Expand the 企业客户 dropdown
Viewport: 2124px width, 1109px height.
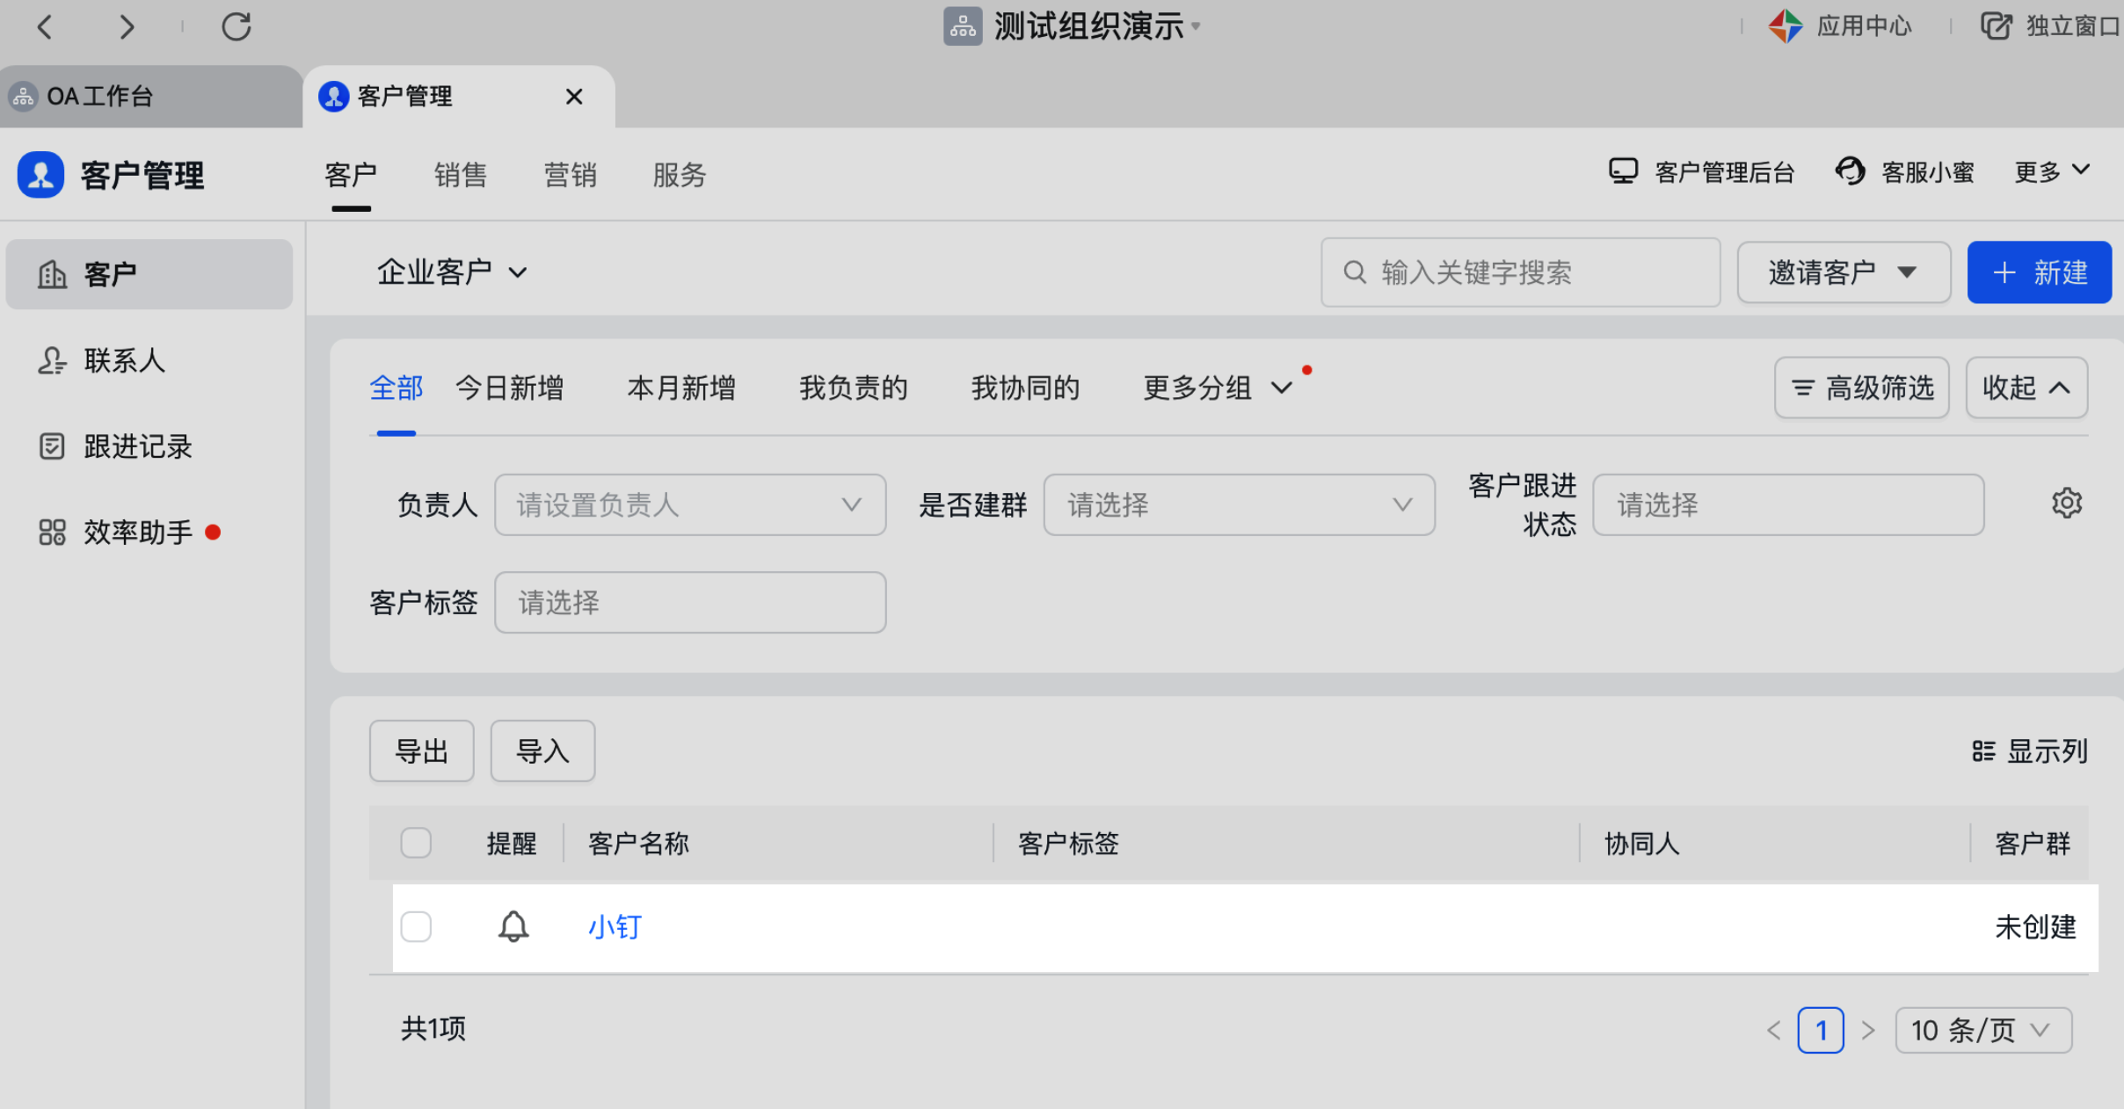click(x=452, y=272)
